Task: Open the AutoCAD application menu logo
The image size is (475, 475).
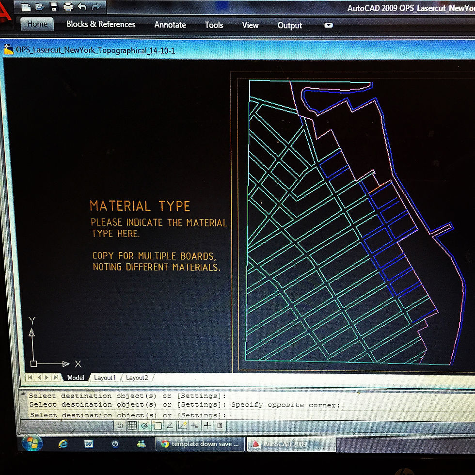Action: click(5, 12)
